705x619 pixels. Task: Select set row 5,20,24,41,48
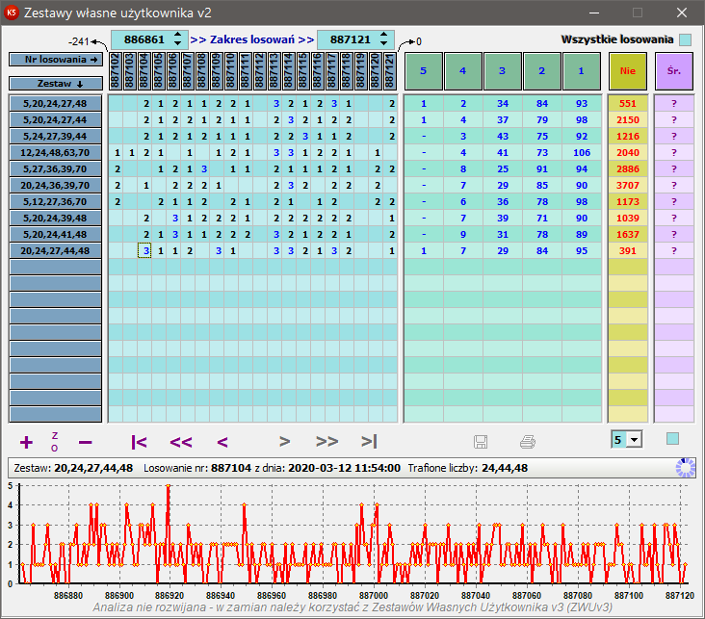click(x=55, y=234)
